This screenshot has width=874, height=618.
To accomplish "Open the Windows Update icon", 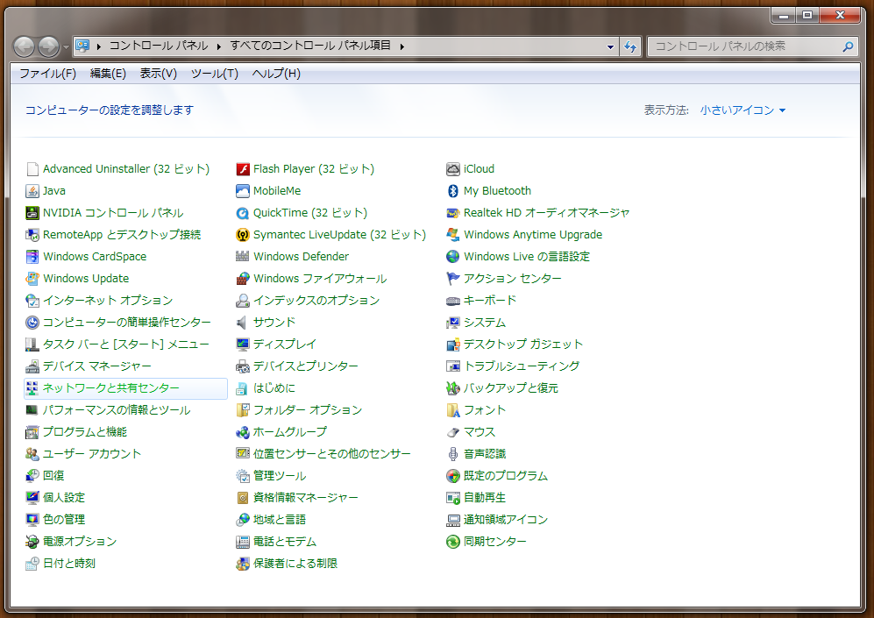I will tap(32, 279).
